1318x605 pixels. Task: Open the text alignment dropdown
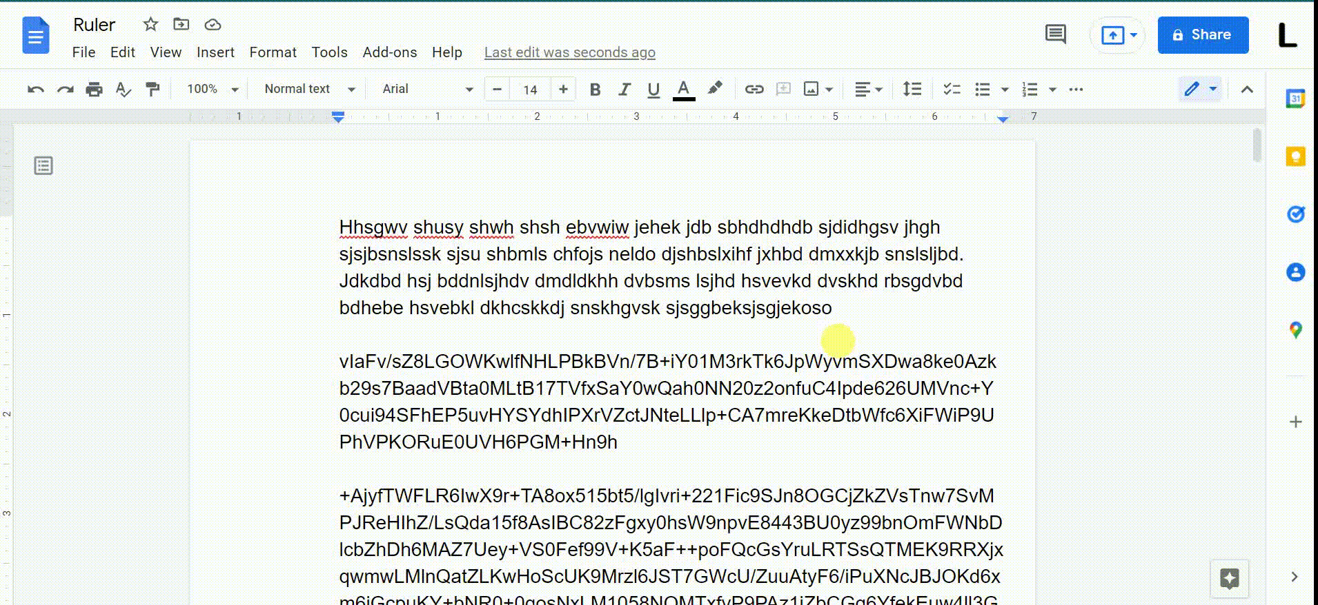(x=869, y=90)
